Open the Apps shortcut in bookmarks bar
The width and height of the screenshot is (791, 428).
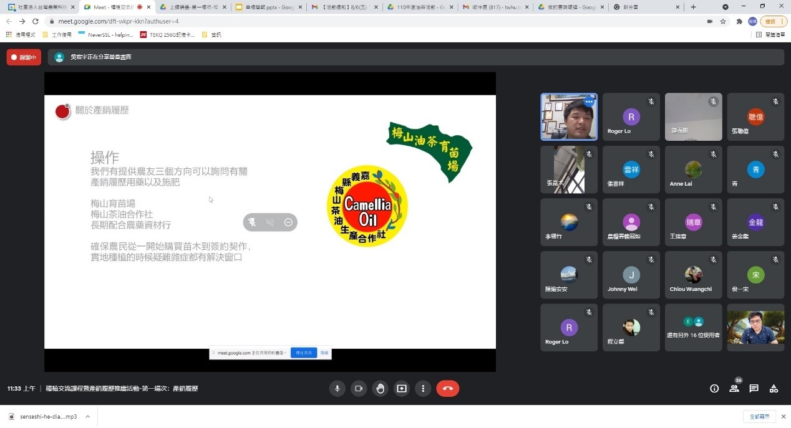21,35
